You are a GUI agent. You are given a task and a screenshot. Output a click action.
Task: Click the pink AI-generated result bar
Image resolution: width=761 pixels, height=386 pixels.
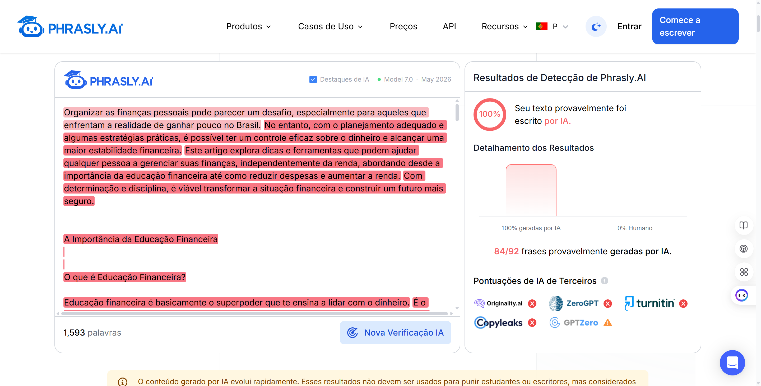[531, 190]
